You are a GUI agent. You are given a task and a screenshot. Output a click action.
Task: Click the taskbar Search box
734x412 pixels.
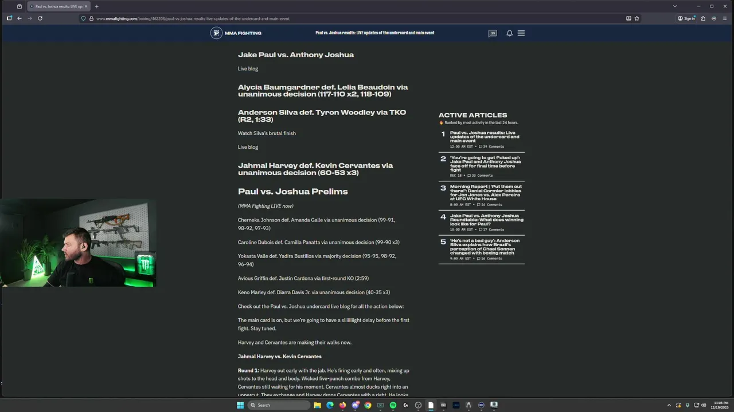pyautogui.click(x=279, y=405)
